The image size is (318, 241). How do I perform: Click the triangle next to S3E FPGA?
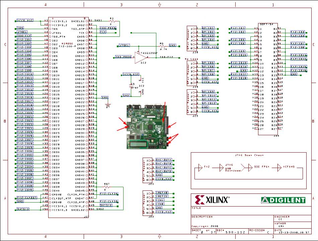(250, 168)
